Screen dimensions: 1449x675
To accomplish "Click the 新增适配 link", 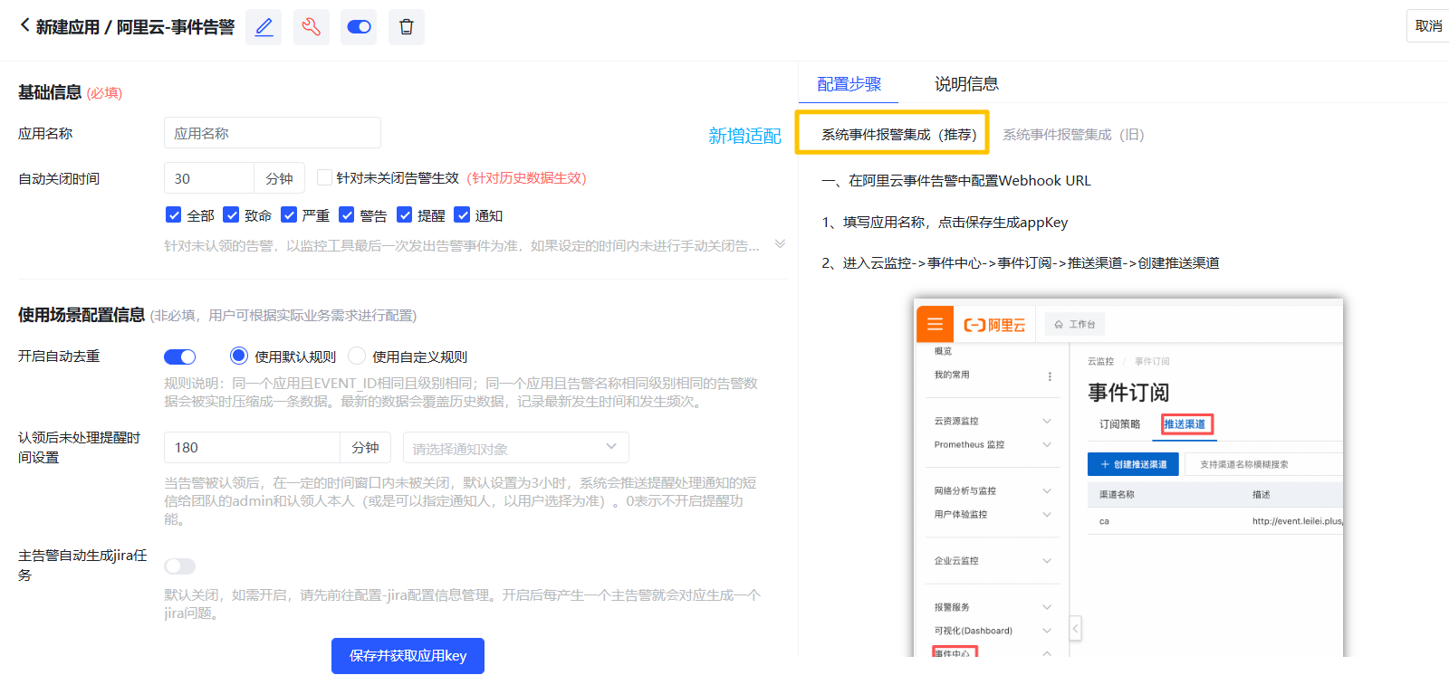I will pos(744,136).
